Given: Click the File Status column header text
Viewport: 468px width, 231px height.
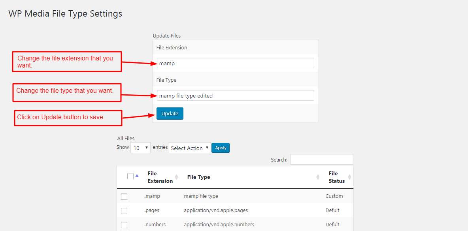Looking at the screenshot, I should (x=337, y=177).
